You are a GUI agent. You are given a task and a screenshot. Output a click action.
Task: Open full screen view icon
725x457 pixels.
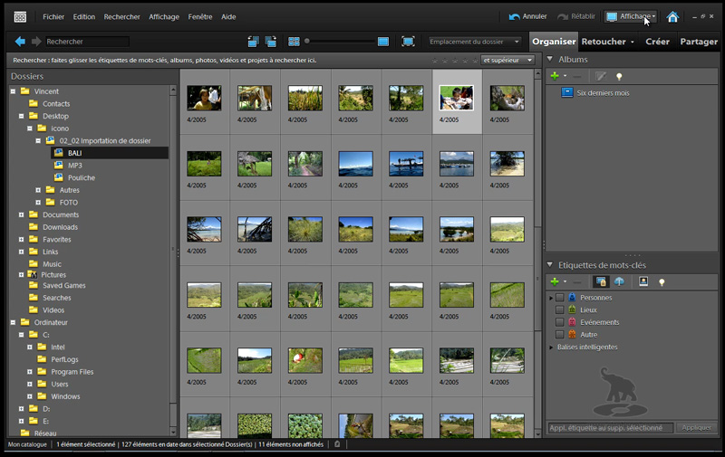point(408,42)
